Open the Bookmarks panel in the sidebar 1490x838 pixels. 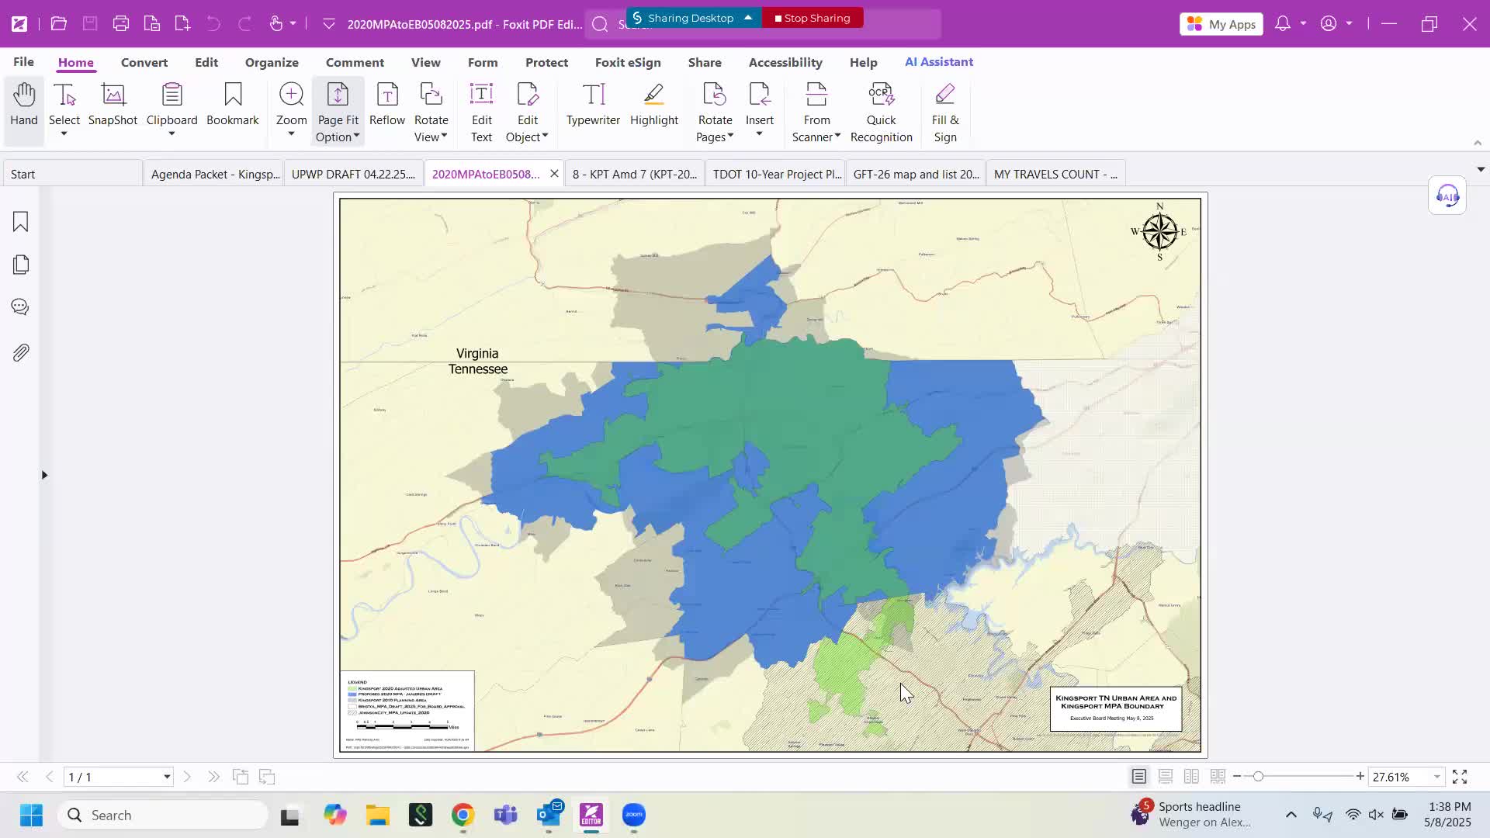click(x=20, y=222)
